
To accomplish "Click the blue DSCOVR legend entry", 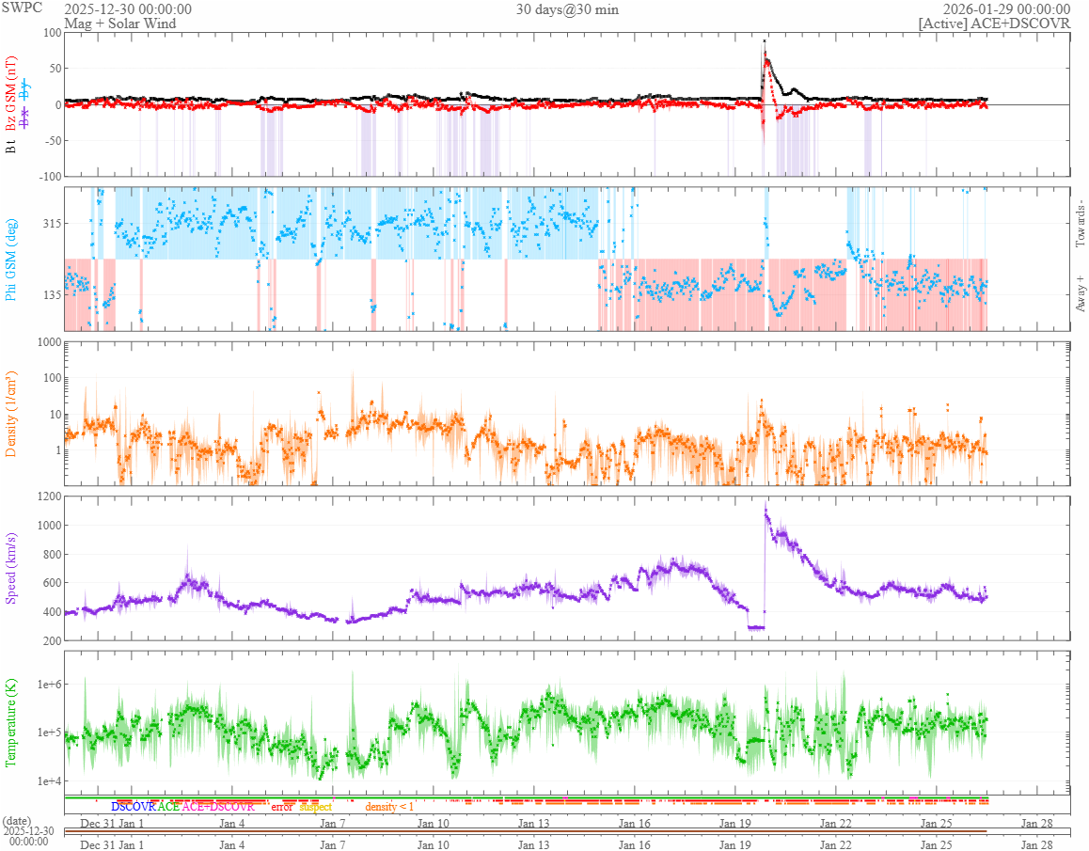I will click(133, 807).
